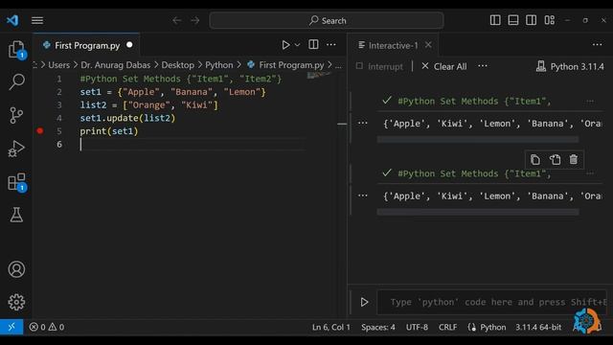Open the Testing flask view

pos(16,215)
